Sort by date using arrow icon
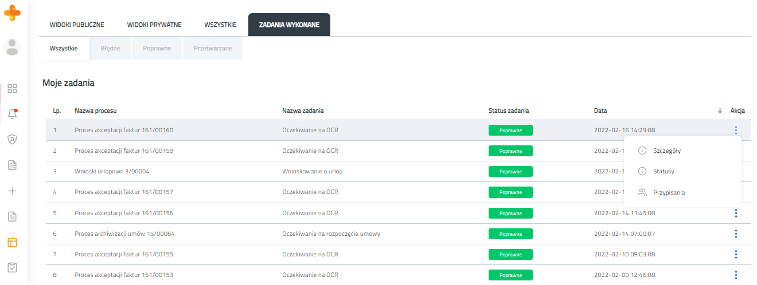 click(x=720, y=110)
